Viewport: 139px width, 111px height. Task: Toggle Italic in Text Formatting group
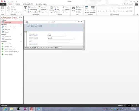[101, 11]
